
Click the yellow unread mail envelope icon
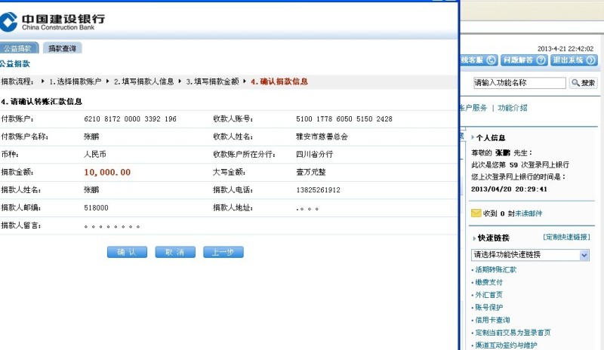(x=476, y=213)
